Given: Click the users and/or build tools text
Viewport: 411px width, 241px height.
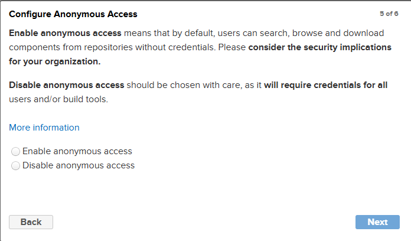Looking at the screenshot, I should [x=58, y=99].
